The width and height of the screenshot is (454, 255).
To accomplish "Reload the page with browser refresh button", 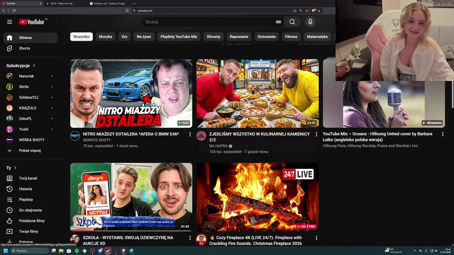I will click(14, 11).
